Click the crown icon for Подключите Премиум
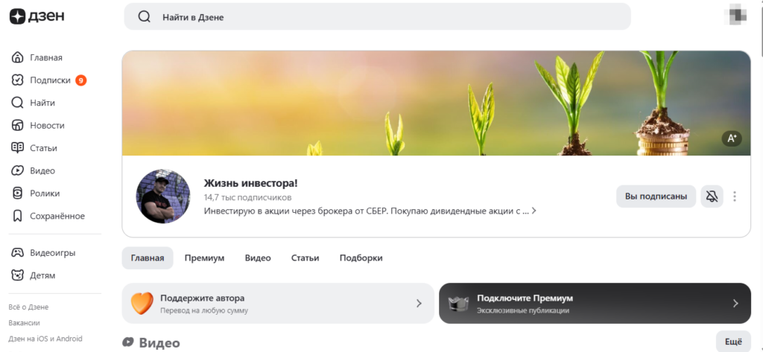 point(458,304)
